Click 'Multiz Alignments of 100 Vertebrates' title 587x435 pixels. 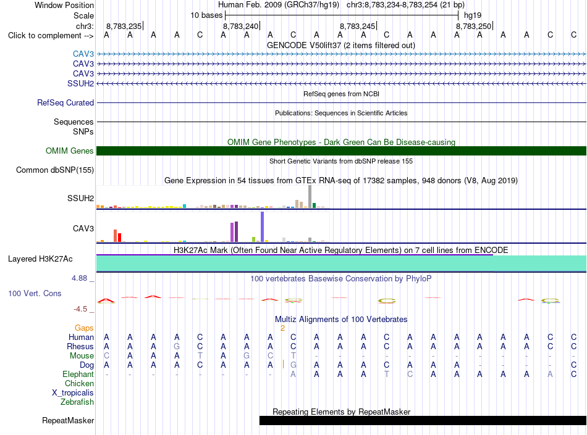point(341,319)
